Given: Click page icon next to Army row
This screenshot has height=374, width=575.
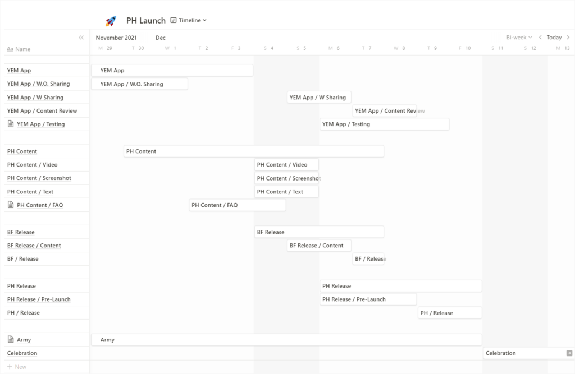Looking at the screenshot, I should (11, 339).
